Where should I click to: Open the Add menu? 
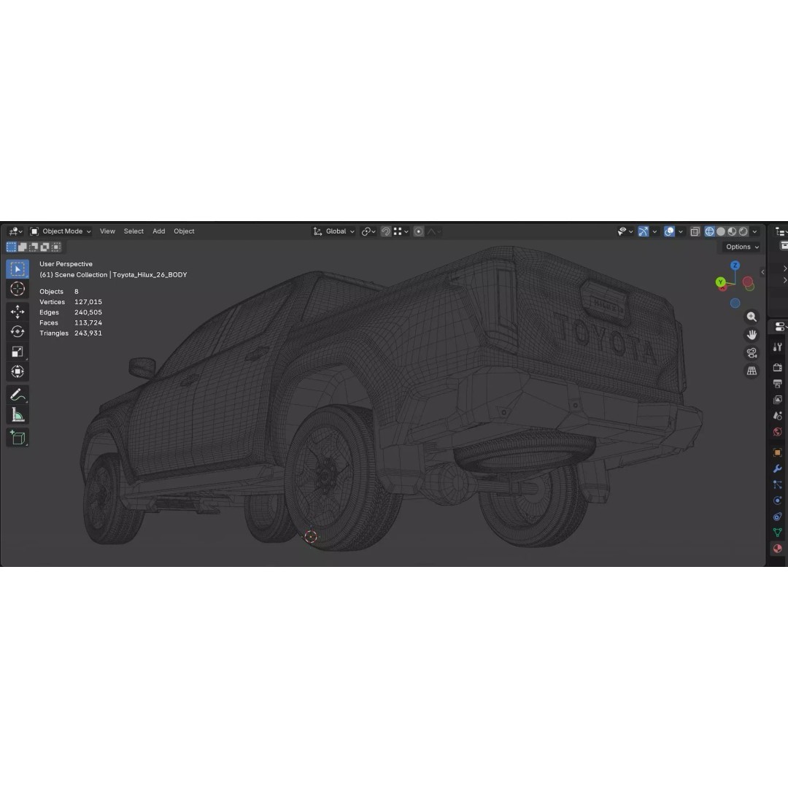point(159,232)
